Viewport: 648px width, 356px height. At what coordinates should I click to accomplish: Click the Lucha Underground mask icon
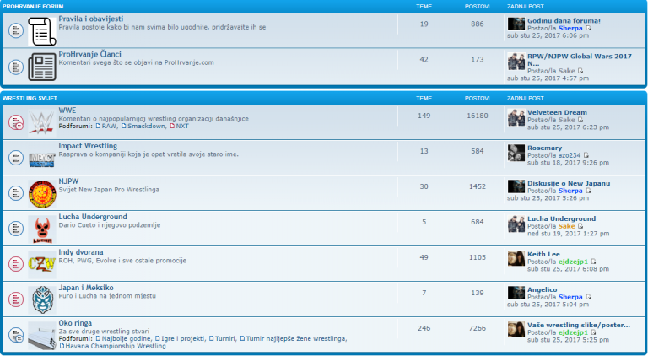coord(41,229)
